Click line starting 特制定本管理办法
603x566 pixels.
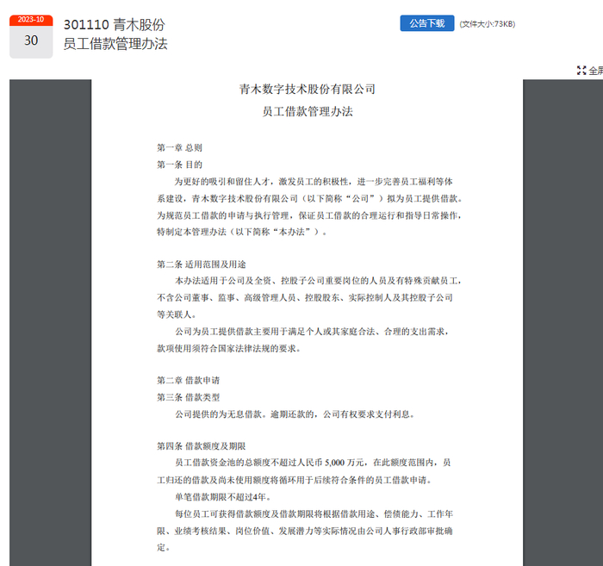tap(242, 232)
